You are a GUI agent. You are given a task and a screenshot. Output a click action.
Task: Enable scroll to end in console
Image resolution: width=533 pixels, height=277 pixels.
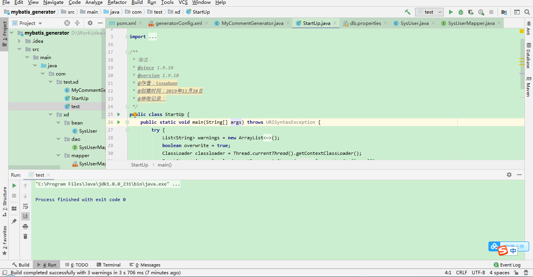click(25, 216)
